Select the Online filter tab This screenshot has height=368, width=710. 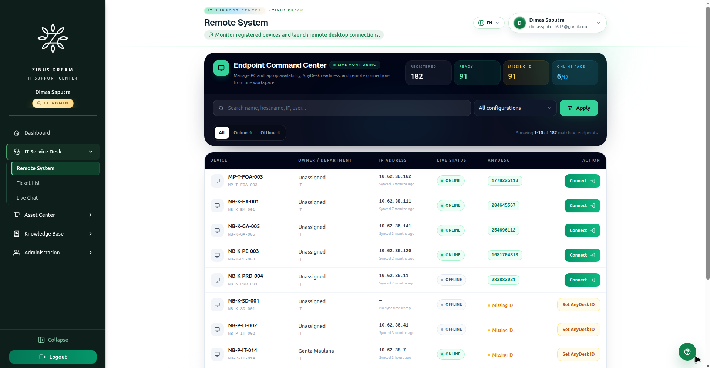click(242, 133)
